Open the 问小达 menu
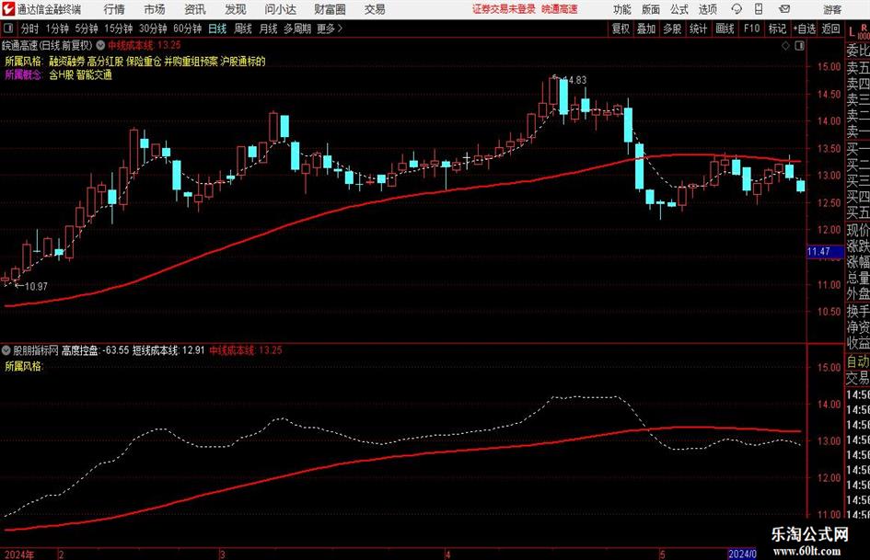Image resolution: width=870 pixels, height=560 pixels. [280, 9]
